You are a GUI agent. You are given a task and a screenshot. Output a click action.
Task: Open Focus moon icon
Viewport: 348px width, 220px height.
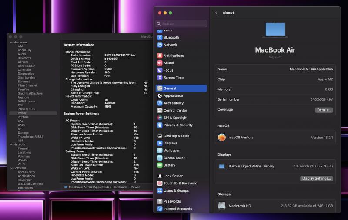pos(160,70)
